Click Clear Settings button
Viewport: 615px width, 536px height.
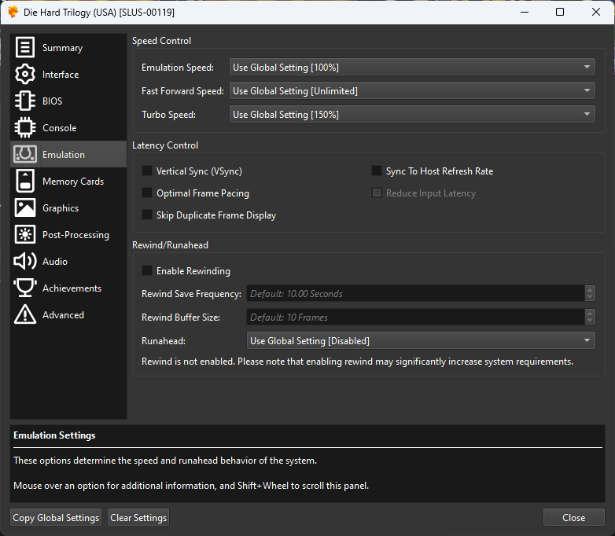pos(138,518)
